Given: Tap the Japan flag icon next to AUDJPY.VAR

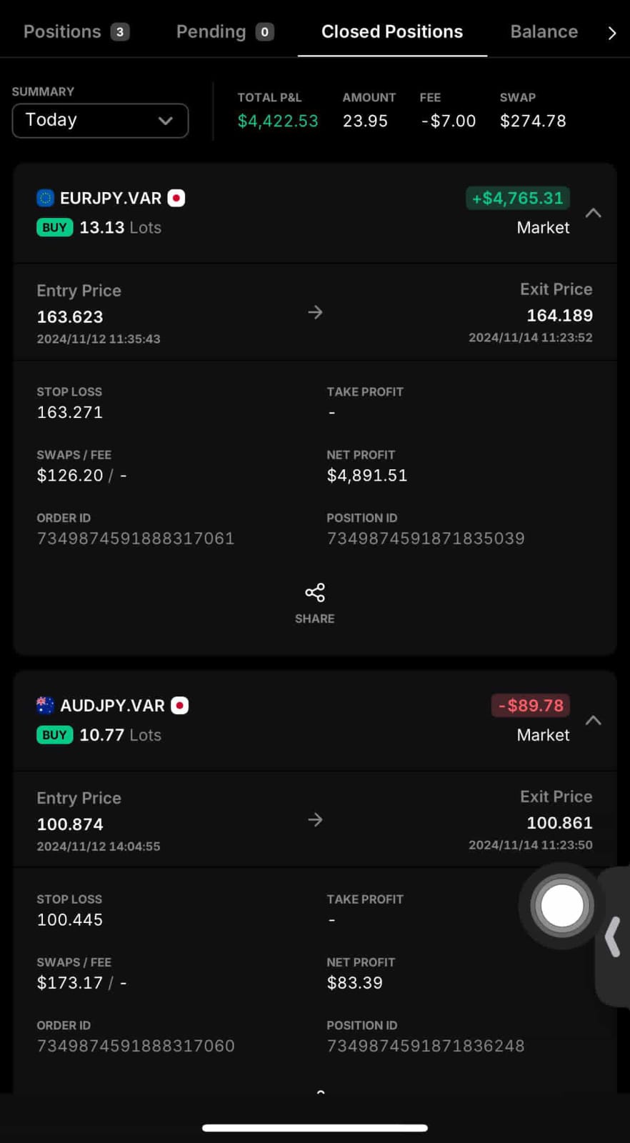Looking at the screenshot, I should click(x=180, y=705).
